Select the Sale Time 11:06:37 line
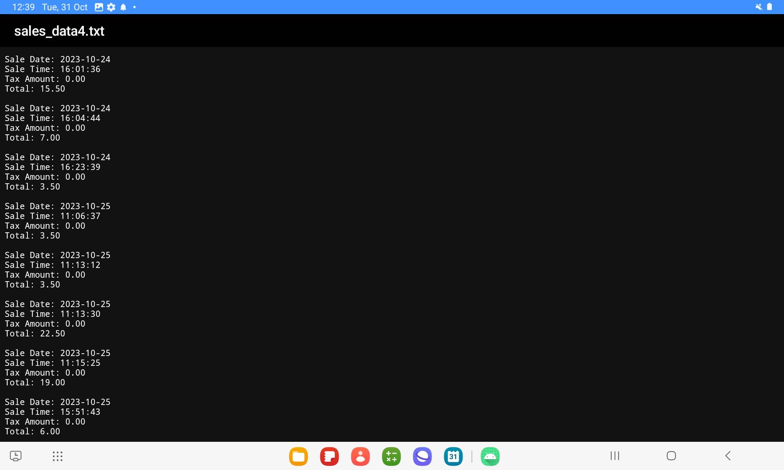This screenshot has width=784, height=470. (x=53, y=216)
